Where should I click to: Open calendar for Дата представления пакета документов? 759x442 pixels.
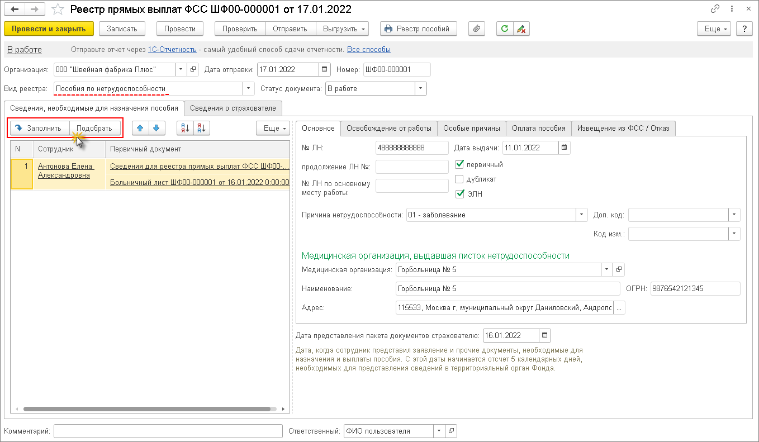(x=545, y=335)
